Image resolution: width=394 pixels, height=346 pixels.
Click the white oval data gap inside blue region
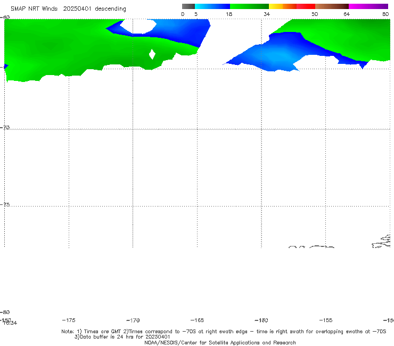(x=138, y=26)
